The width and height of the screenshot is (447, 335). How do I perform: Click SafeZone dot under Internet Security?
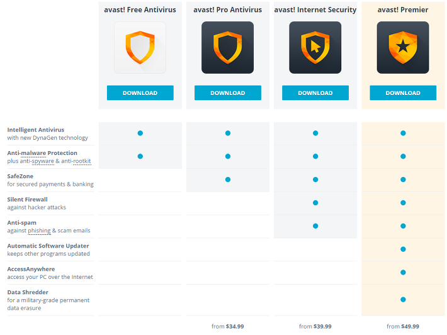[x=315, y=179]
